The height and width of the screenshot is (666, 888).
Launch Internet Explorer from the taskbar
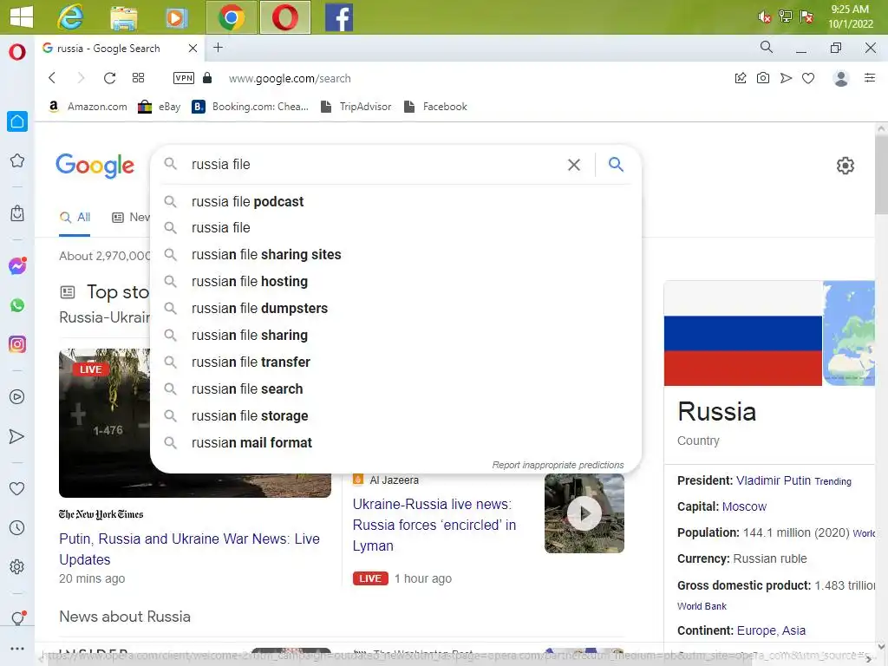pos(70,17)
